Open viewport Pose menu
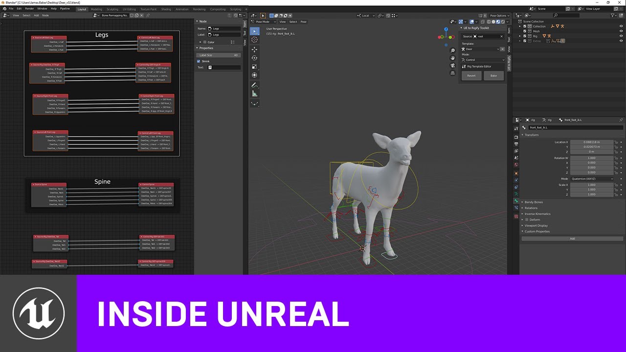Screen dimensions: 626x352 coord(303,22)
